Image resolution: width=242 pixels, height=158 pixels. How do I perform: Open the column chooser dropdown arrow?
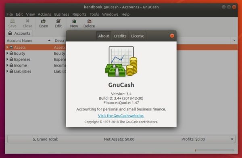(234, 40)
